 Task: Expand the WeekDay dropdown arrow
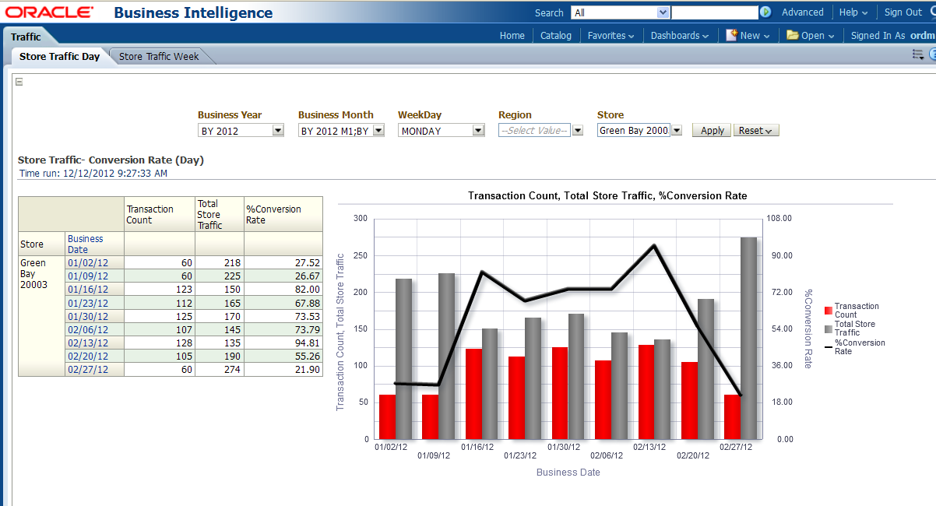(x=478, y=131)
